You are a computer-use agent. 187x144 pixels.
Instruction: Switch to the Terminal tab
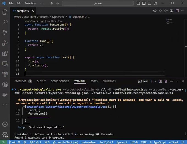80,81
